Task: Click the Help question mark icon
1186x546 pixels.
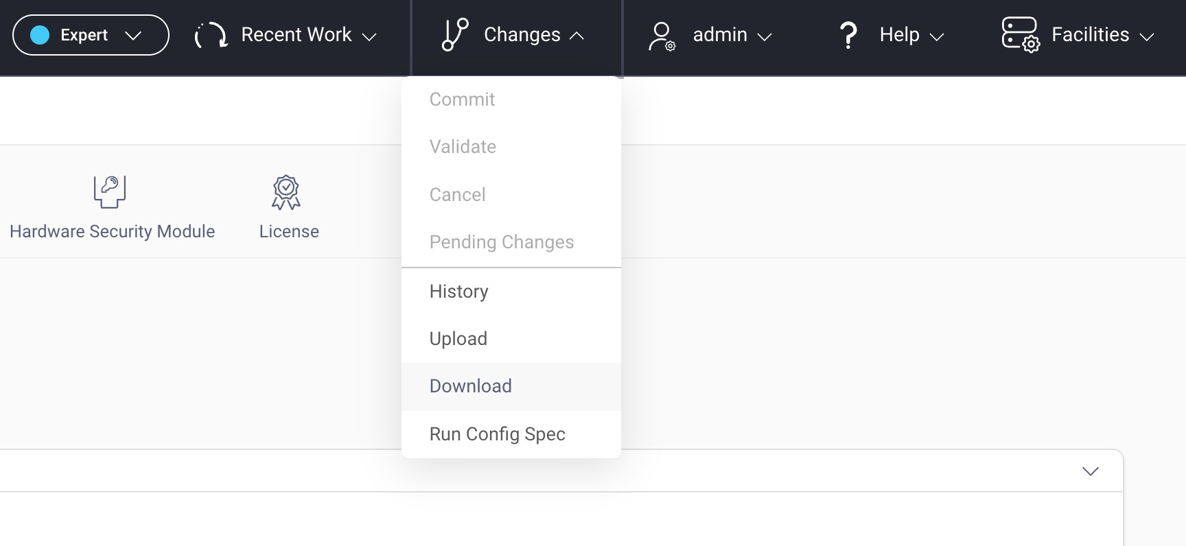Action: (848, 35)
